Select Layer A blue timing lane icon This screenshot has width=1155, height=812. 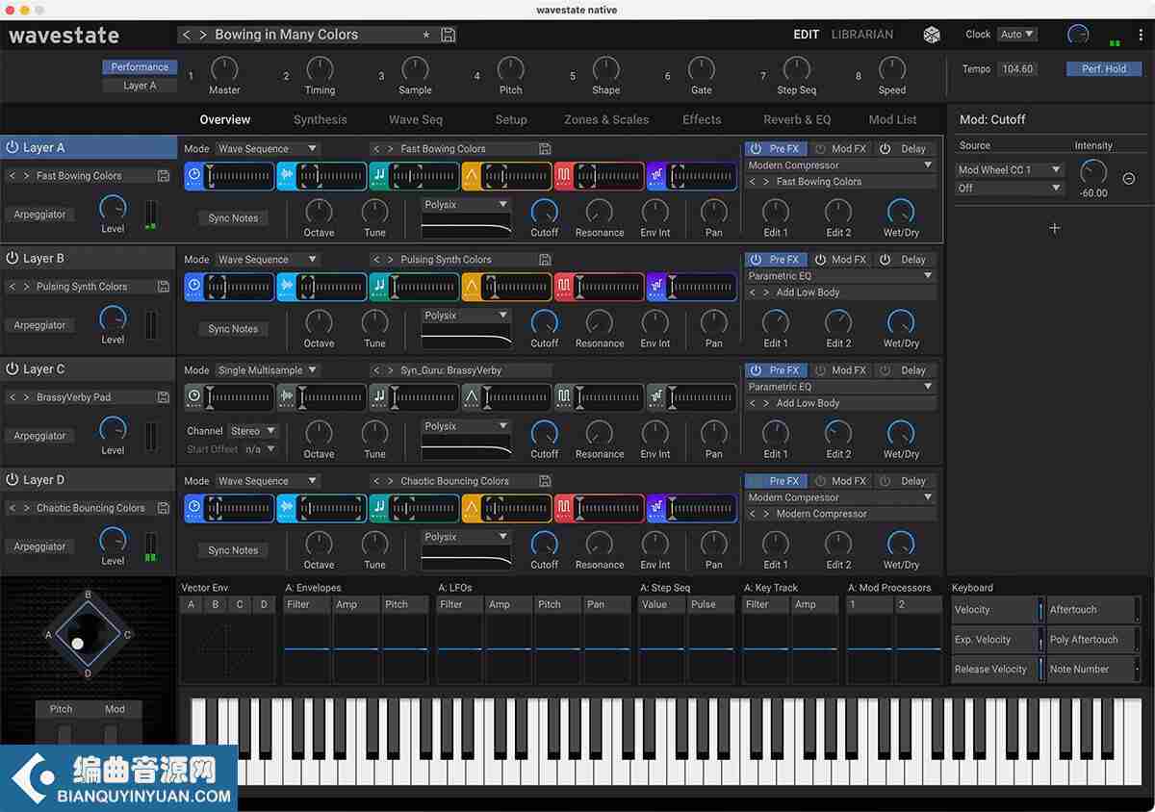[194, 176]
